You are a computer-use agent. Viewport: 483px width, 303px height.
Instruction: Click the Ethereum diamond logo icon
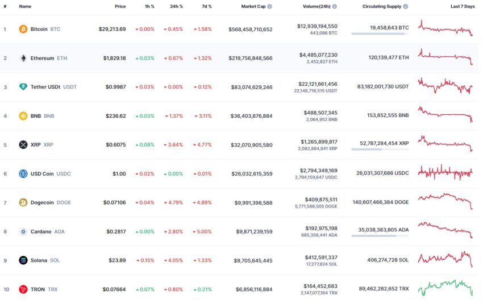[23, 58]
